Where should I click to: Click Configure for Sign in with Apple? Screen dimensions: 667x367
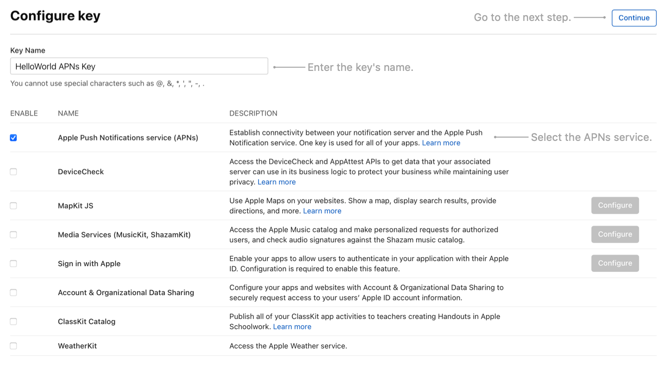(x=615, y=263)
